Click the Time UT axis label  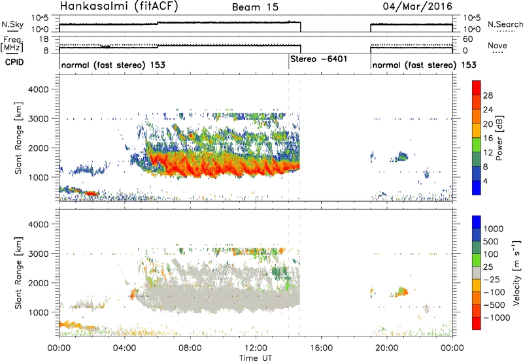(x=256, y=357)
